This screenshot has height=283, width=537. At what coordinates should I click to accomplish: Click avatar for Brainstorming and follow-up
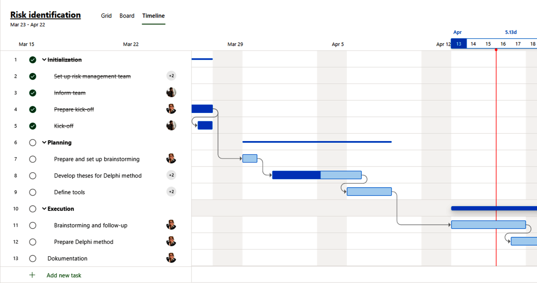click(x=171, y=225)
